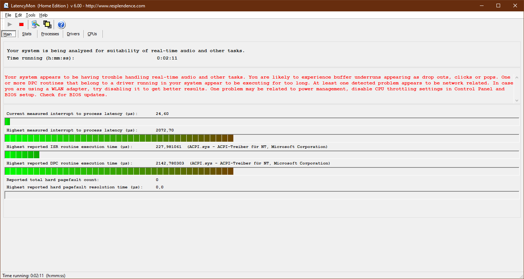Open the Help menu
Screen dimensions: 524x279
click(x=43, y=15)
